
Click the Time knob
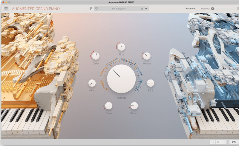pos(121,47)
